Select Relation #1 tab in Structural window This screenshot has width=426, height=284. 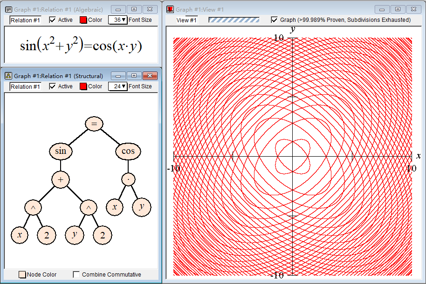click(x=25, y=86)
